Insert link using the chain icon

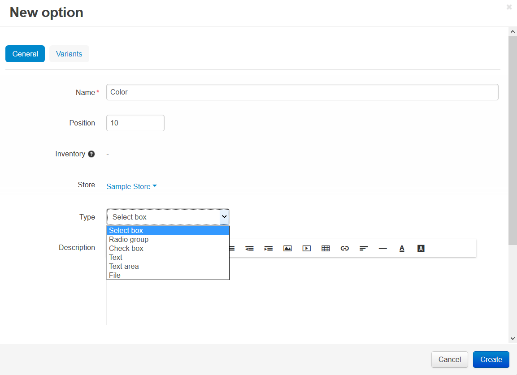pos(344,249)
